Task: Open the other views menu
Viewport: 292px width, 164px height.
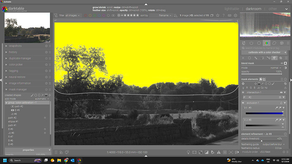Action: (x=273, y=9)
